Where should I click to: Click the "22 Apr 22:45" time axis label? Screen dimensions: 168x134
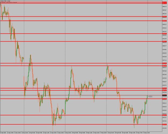pyautogui.click(x=25, y=133)
